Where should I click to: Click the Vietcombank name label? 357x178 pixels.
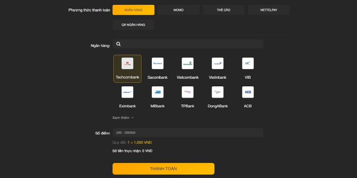[x=187, y=77]
